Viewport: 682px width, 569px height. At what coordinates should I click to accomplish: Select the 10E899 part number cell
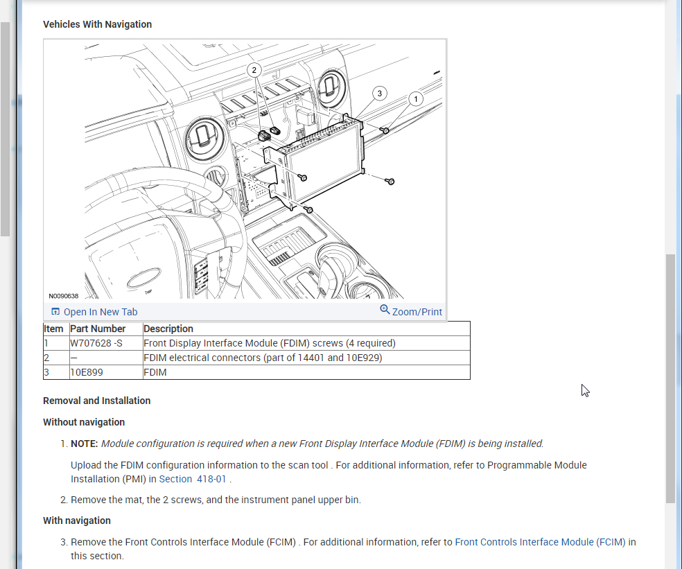(x=87, y=372)
